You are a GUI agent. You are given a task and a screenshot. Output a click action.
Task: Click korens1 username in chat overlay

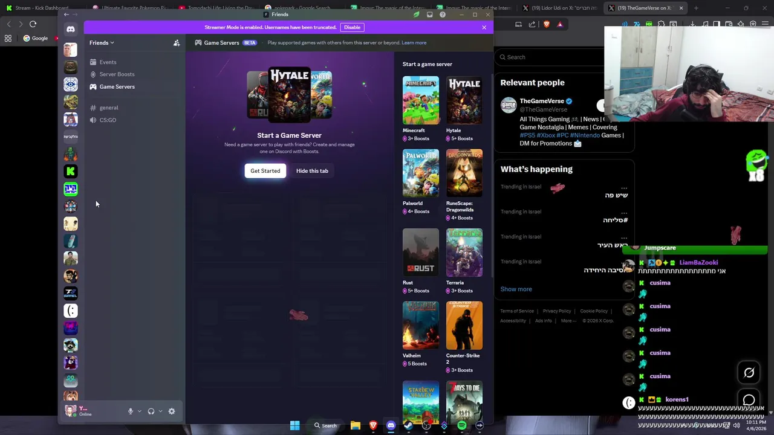point(677,399)
